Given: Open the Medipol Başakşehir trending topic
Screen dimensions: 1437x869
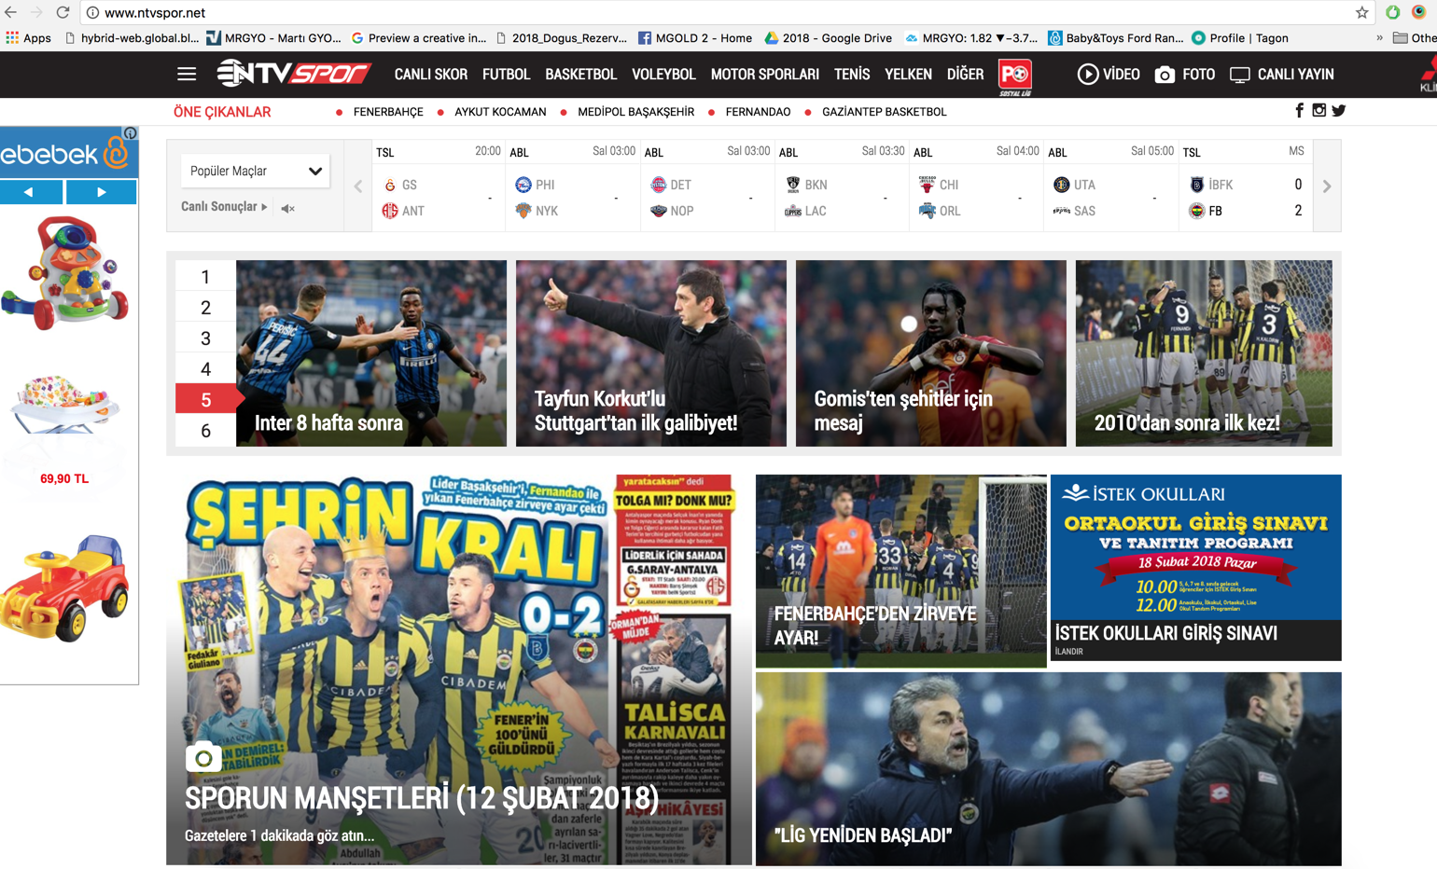Looking at the screenshot, I should pyautogui.click(x=635, y=112).
